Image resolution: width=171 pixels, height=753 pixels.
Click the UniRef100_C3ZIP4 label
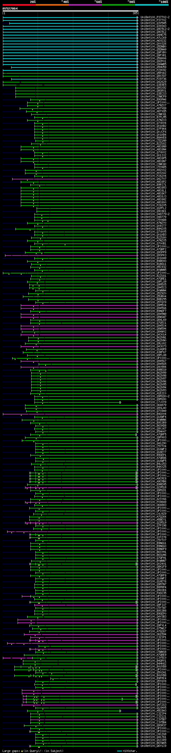(x=153, y=713)
